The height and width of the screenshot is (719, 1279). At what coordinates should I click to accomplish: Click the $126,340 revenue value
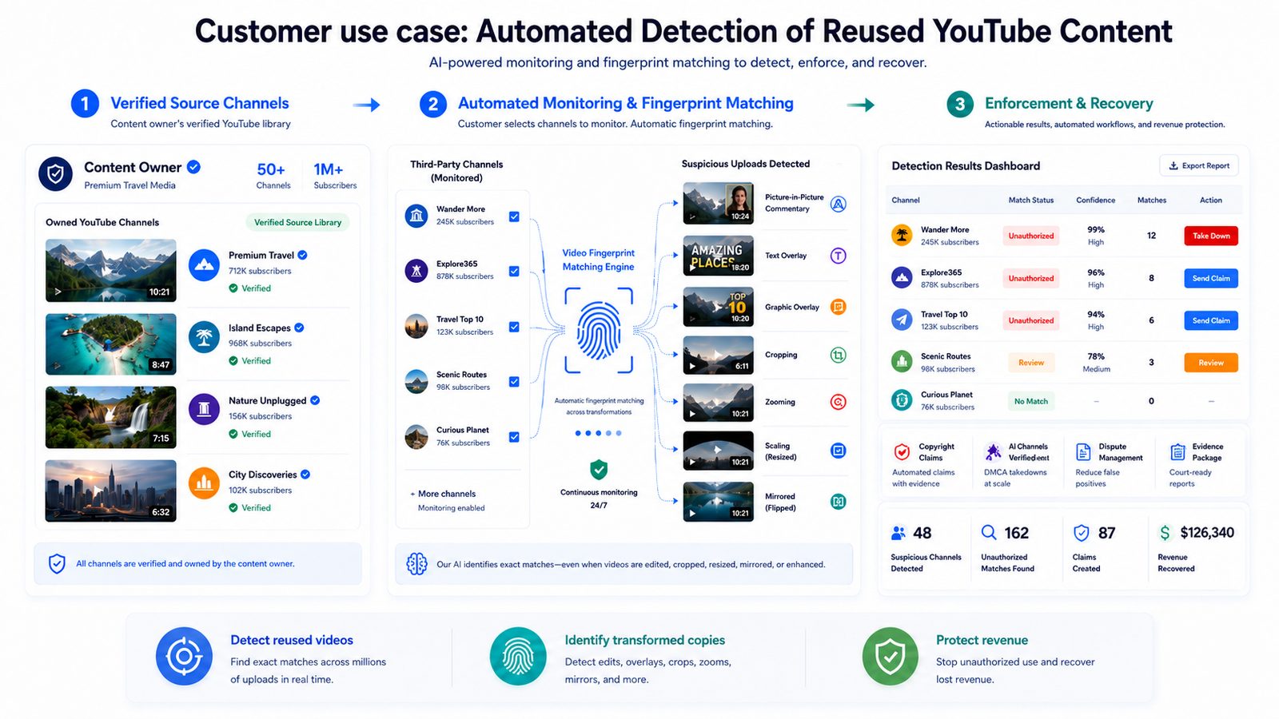tap(1207, 533)
